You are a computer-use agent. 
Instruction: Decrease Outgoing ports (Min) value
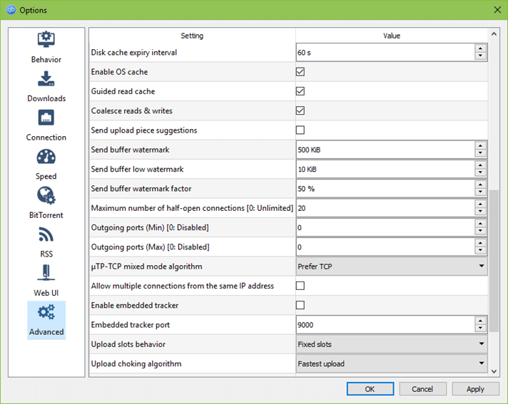click(480, 231)
